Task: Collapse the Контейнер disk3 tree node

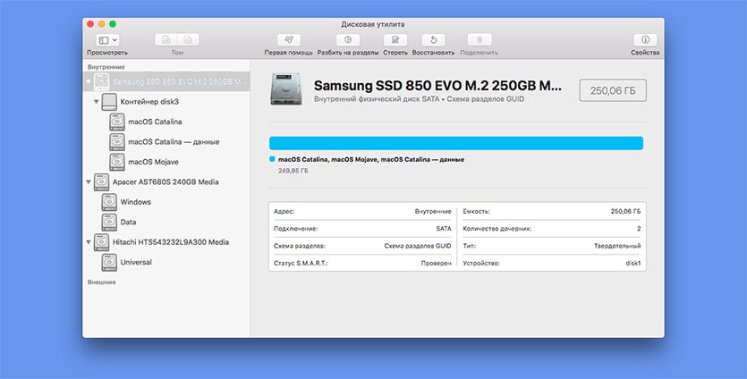Action: tap(97, 102)
